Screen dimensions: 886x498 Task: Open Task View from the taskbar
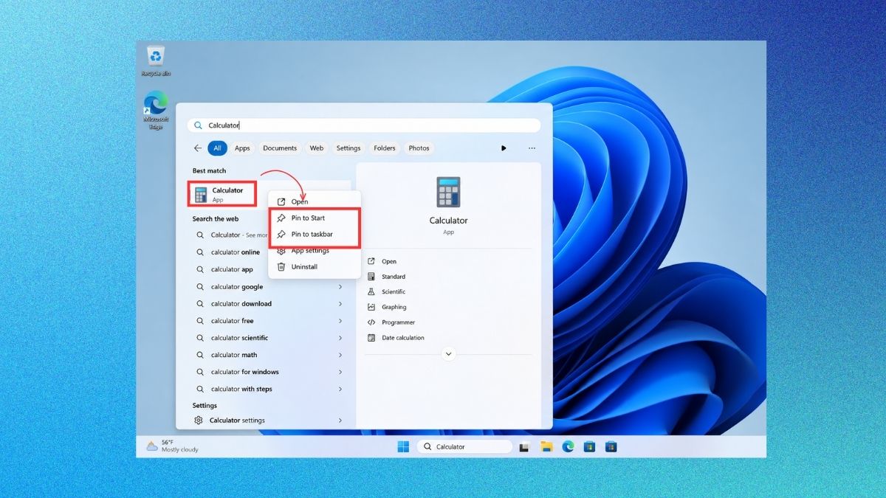click(x=524, y=446)
